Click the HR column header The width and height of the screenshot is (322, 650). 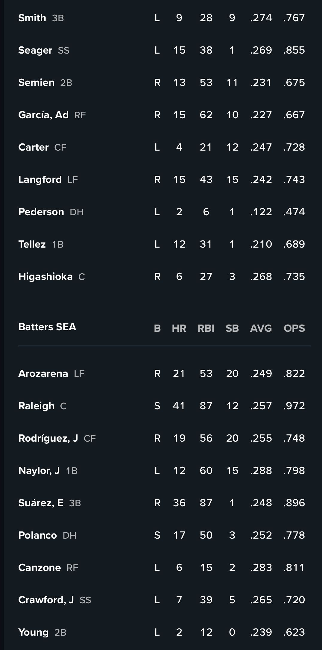(179, 328)
